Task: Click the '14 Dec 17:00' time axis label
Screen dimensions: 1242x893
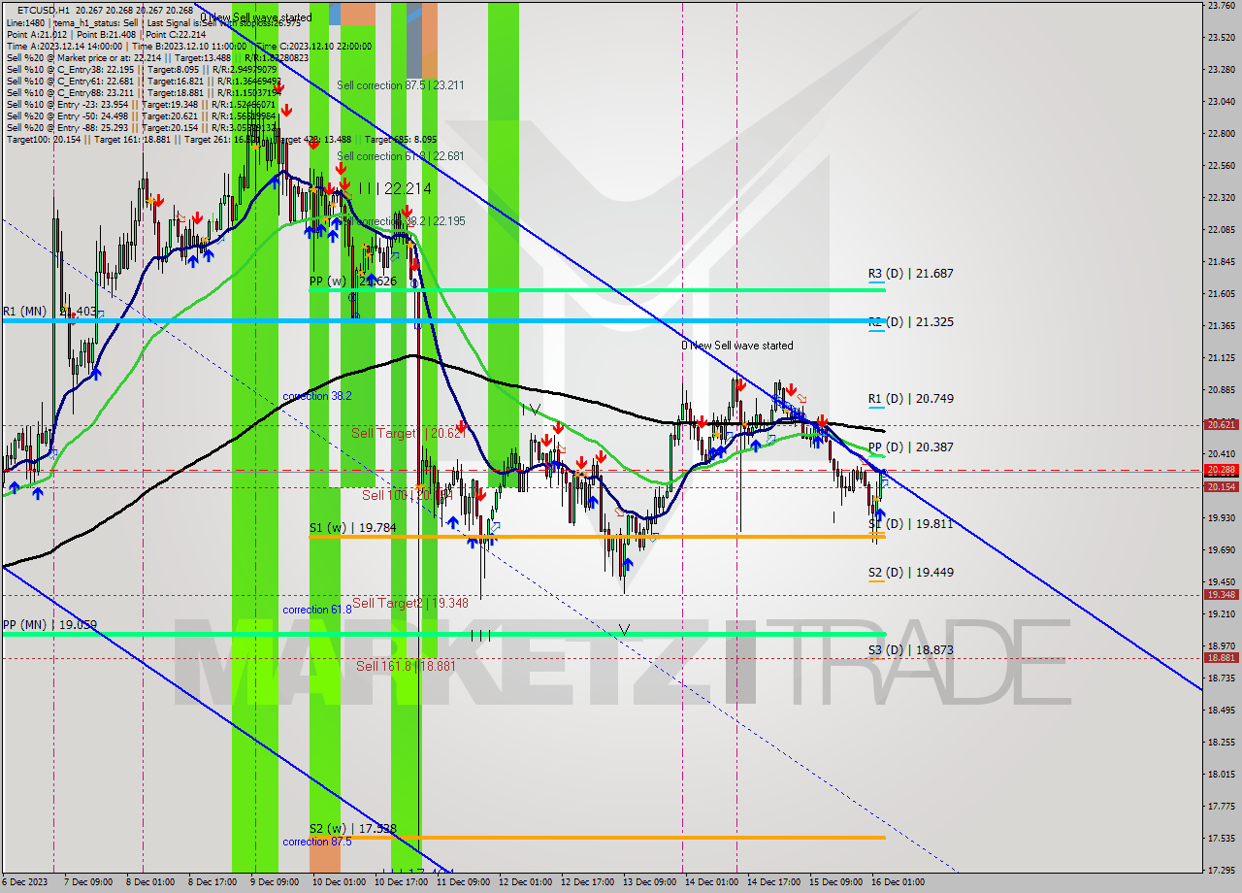Action: (x=773, y=882)
